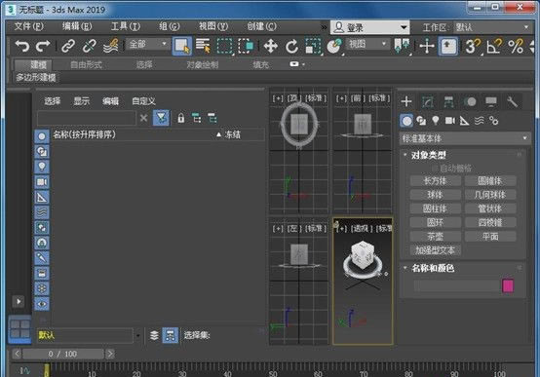Open workspace 默认 dropdown
The image size is (540, 377).
point(492,27)
